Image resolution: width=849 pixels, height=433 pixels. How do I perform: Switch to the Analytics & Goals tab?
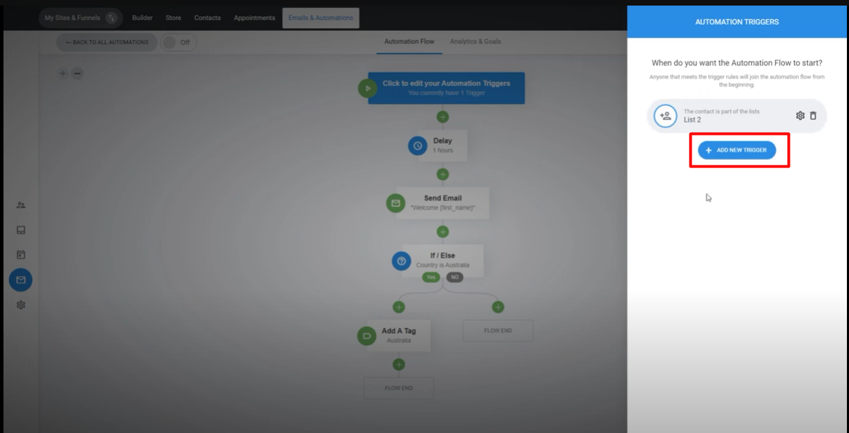click(x=475, y=42)
